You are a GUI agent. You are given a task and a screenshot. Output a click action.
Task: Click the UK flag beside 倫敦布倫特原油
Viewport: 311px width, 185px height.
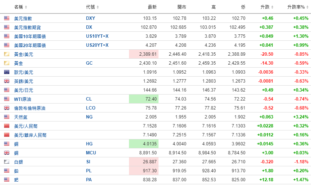tap(7, 108)
